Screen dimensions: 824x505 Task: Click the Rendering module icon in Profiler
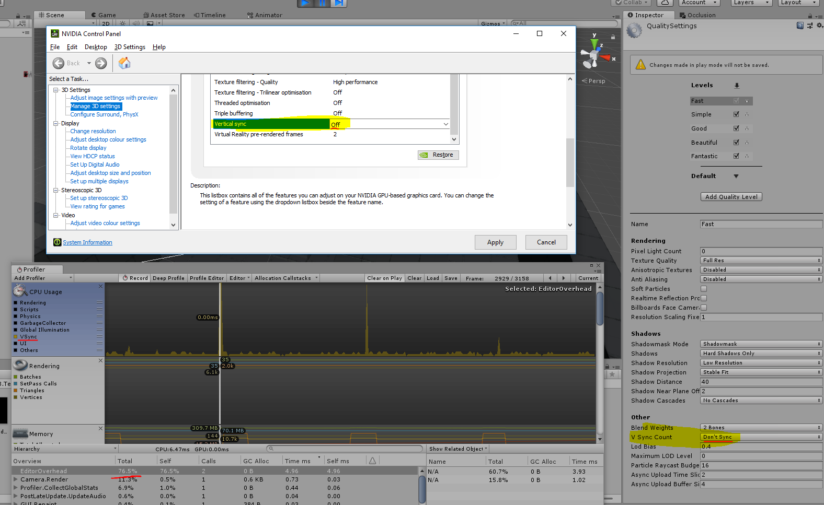coord(20,365)
